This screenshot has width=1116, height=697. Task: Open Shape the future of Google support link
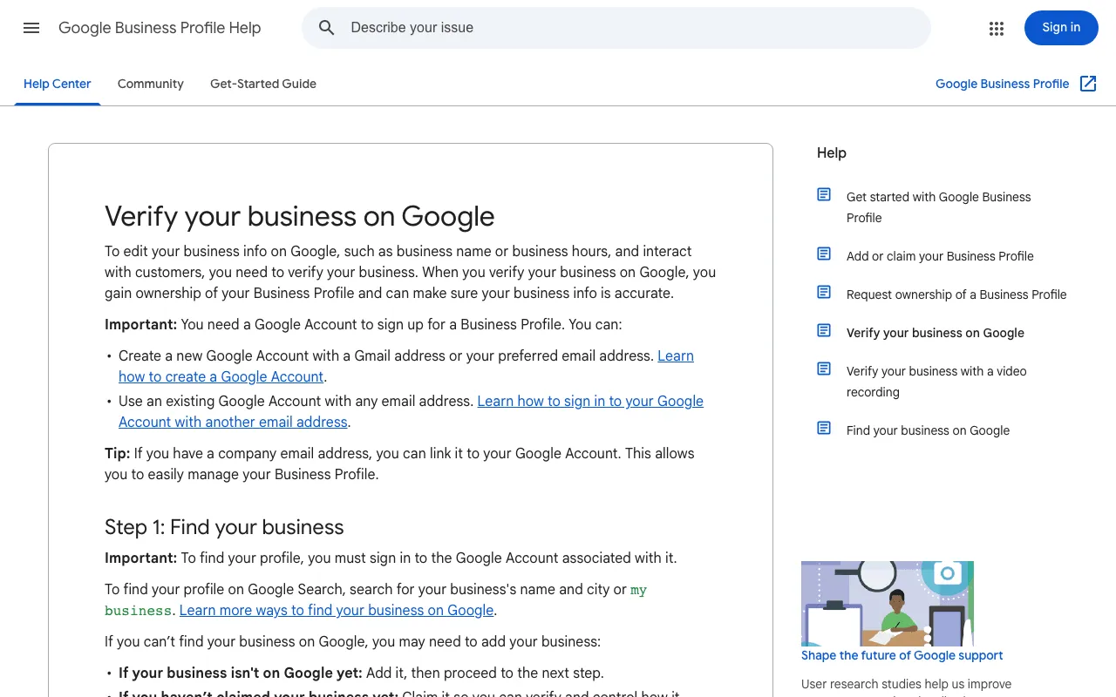pos(902,655)
